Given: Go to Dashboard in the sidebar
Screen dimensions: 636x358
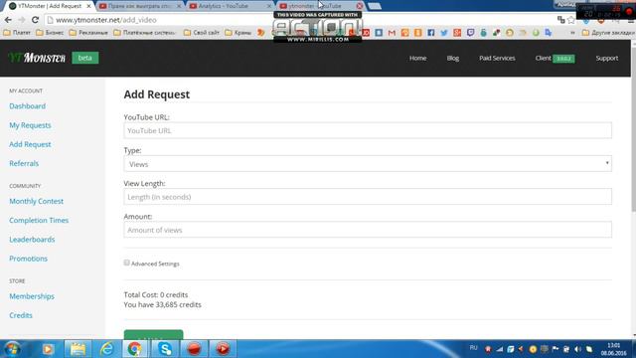Looking at the screenshot, I should 27,106.
